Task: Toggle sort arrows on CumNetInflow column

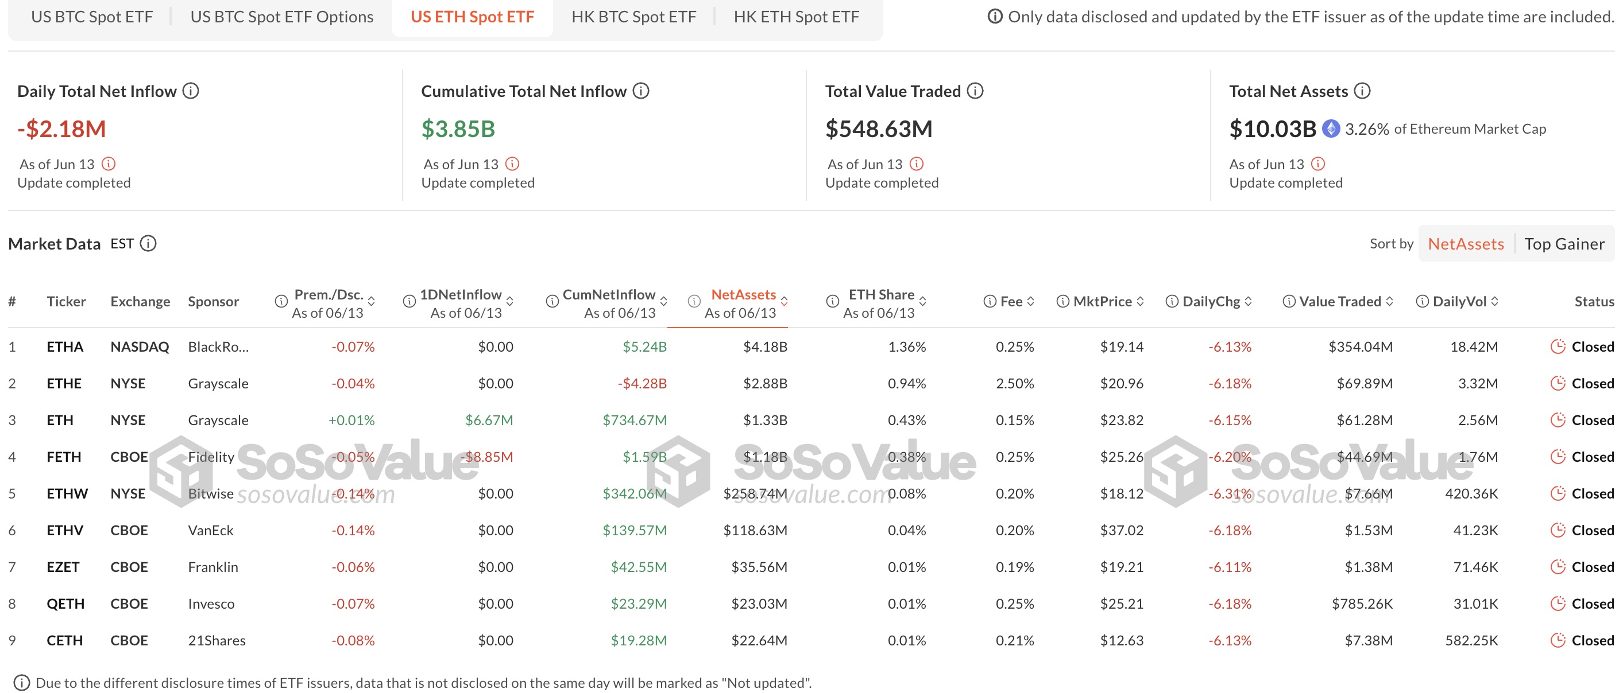Action: (663, 302)
